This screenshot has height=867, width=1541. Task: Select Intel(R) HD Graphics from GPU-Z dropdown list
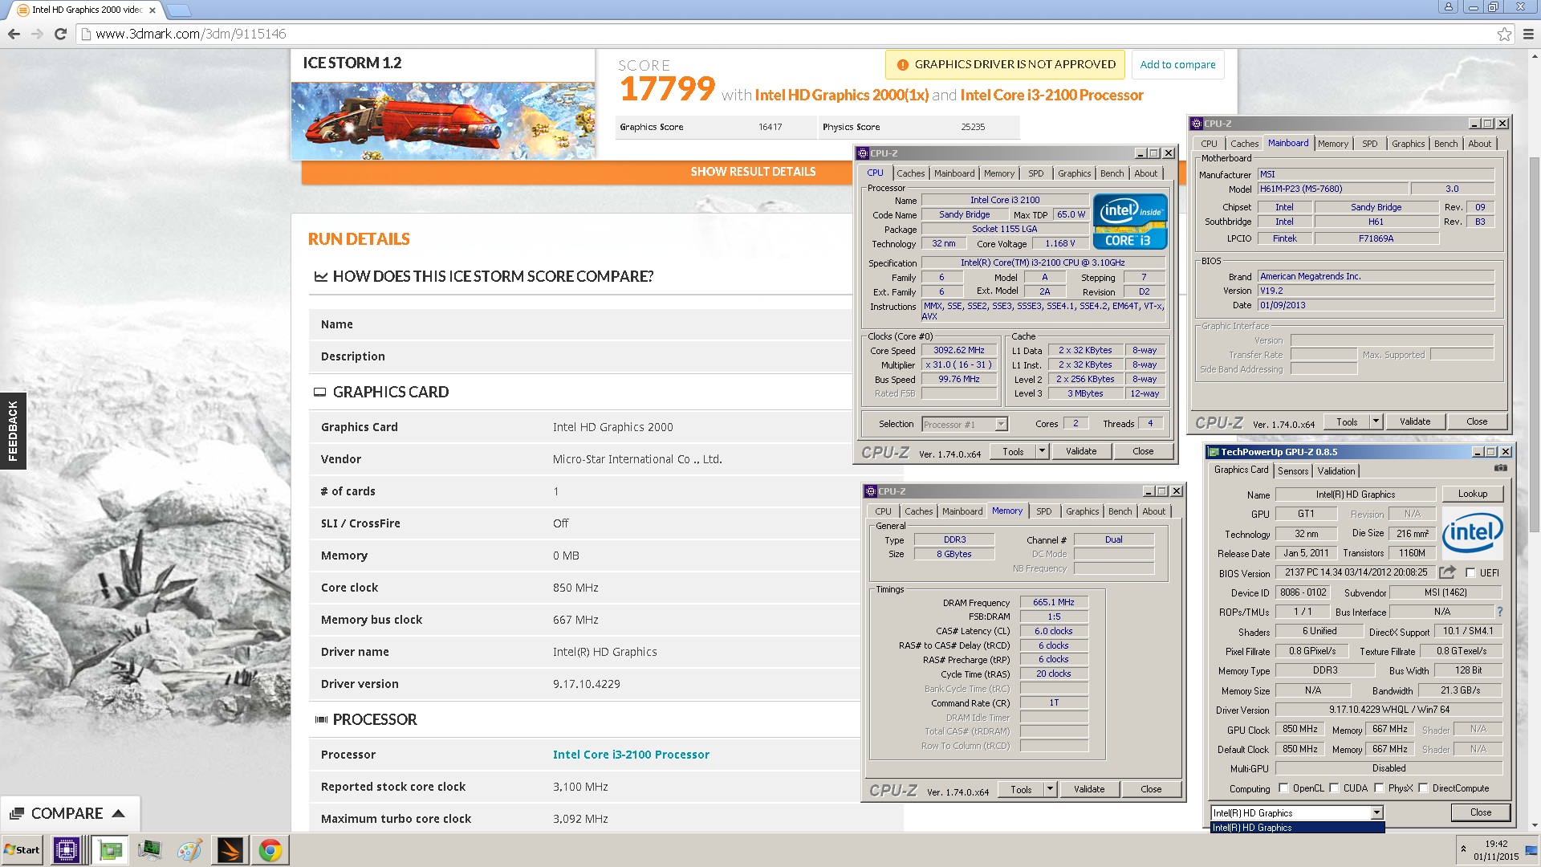[1297, 828]
